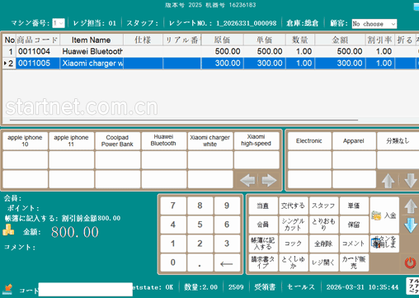Screen dimensions: 419x298
Task: Go to next product page arrow
Action: click(269, 181)
